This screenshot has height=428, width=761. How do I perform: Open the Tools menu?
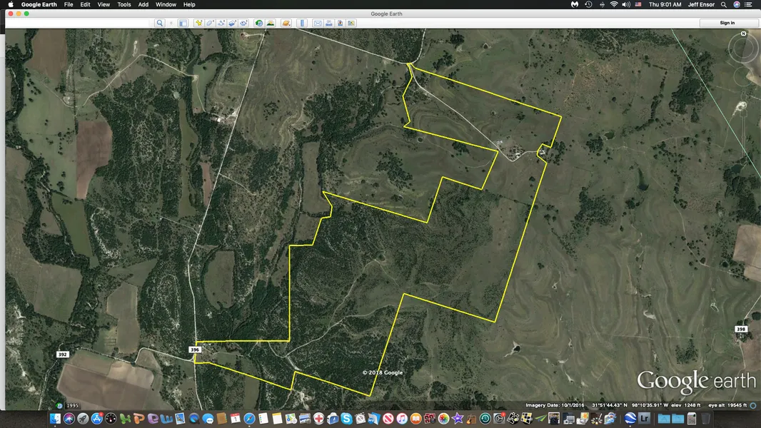[x=124, y=4]
